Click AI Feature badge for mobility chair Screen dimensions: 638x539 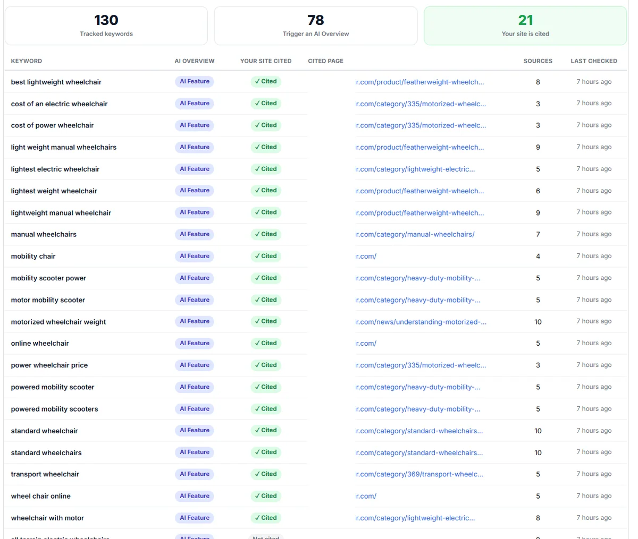click(194, 256)
